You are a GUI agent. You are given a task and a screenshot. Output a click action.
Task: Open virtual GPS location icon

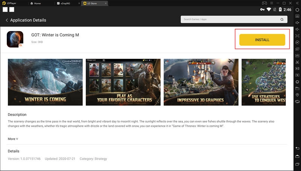pos(297,95)
